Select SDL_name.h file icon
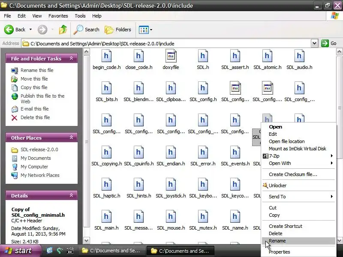 click(235, 217)
